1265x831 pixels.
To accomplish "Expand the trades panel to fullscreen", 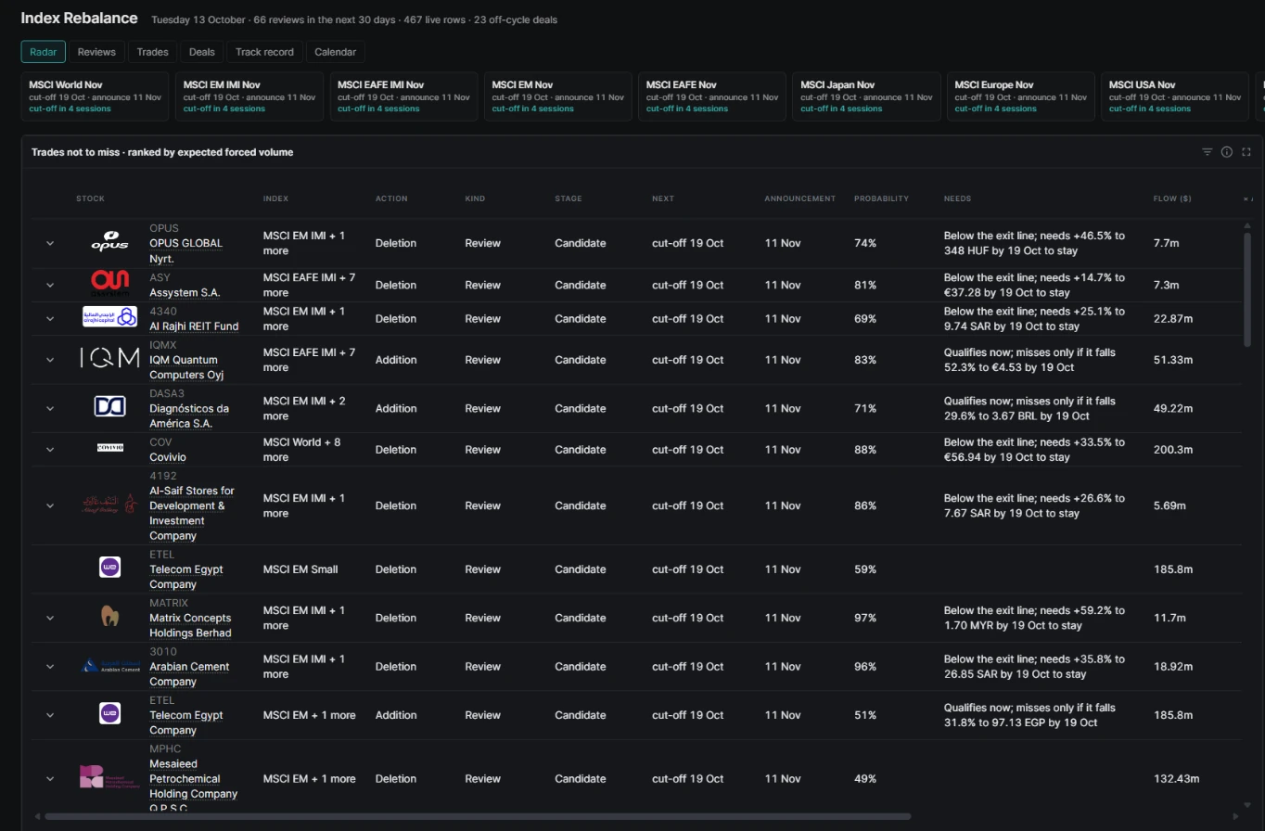I will click(x=1246, y=152).
